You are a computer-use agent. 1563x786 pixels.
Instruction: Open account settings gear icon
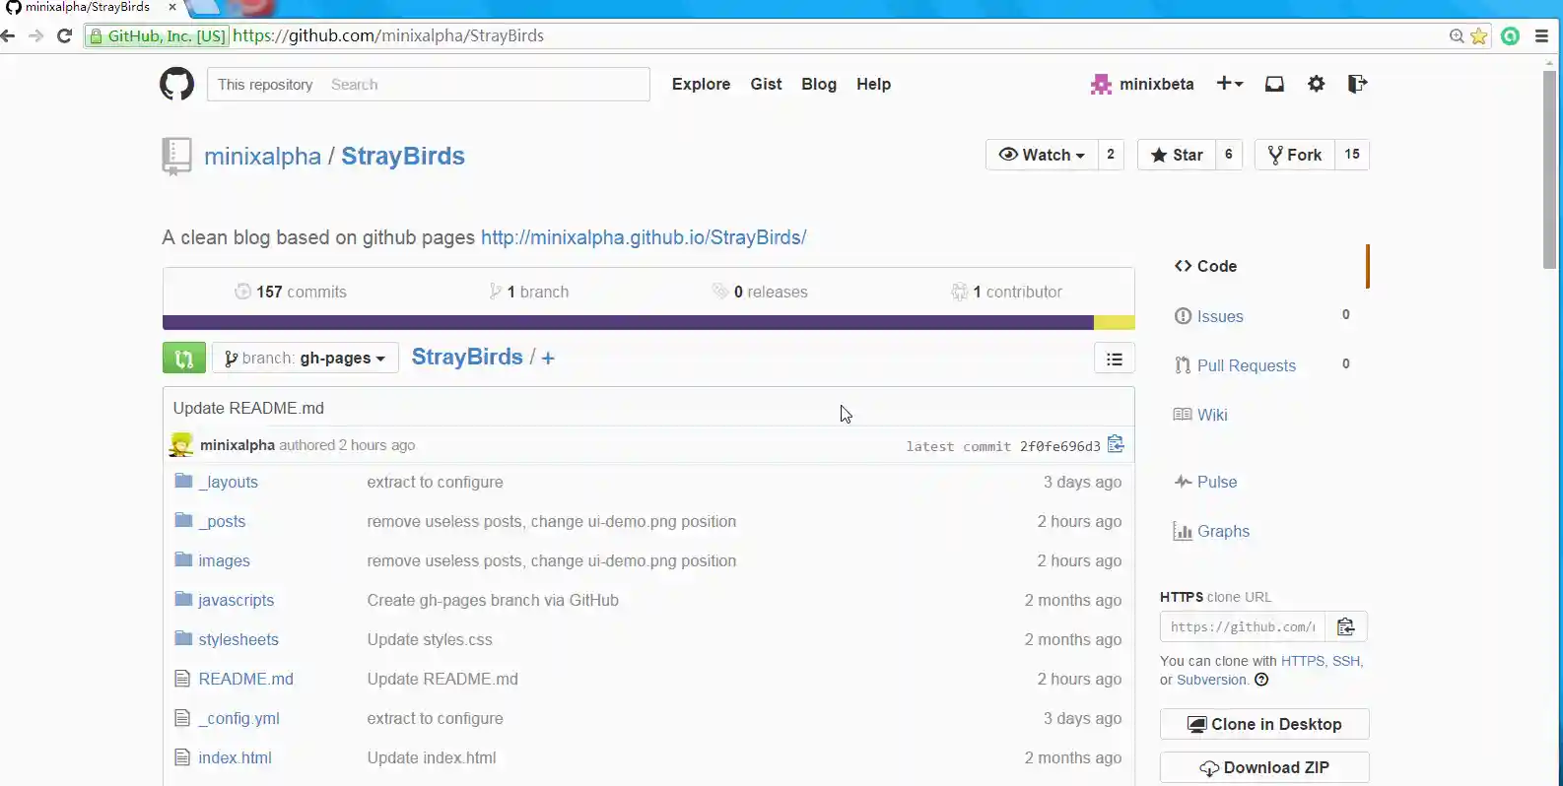[x=1316, y=84]
